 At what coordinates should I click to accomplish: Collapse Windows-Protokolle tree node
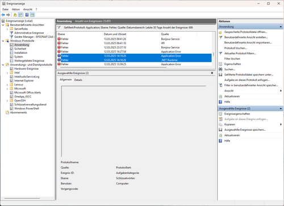pos(3,41)
